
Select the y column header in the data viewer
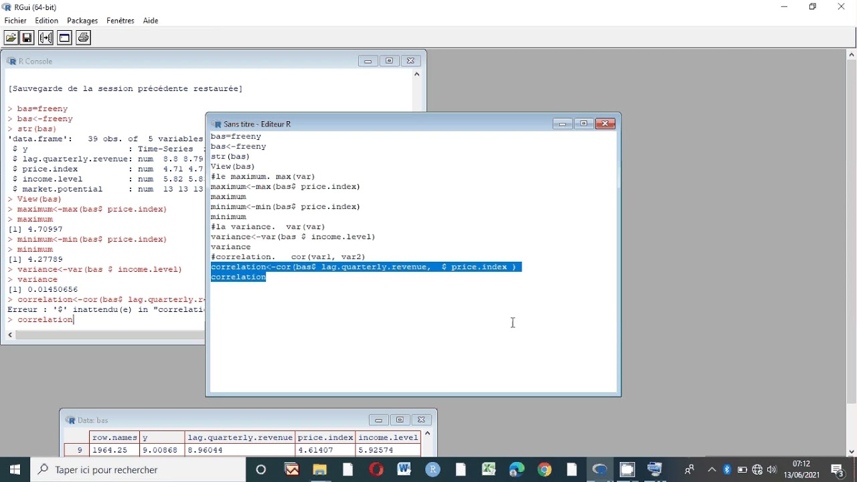pos(163,437)
